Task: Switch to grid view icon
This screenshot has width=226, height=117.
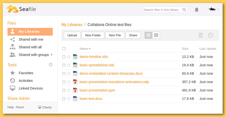Action: [156, 35]
